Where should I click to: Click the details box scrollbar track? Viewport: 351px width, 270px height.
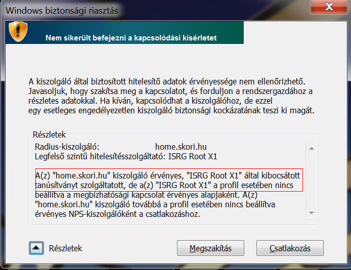[x=312, y=181]
